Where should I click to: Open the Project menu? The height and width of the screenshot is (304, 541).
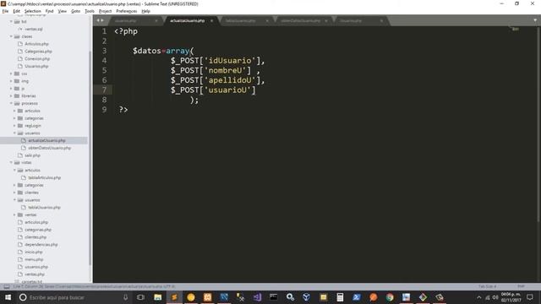pyautogui.click(x=105, y=11)
